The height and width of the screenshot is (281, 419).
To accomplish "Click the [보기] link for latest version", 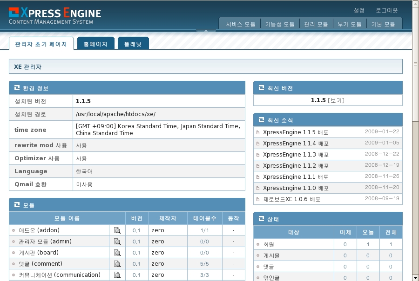I will [x=336, y=100].
